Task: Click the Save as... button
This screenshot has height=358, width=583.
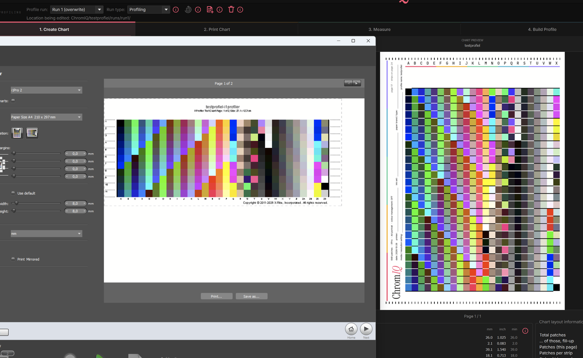Action: [251, 296]
